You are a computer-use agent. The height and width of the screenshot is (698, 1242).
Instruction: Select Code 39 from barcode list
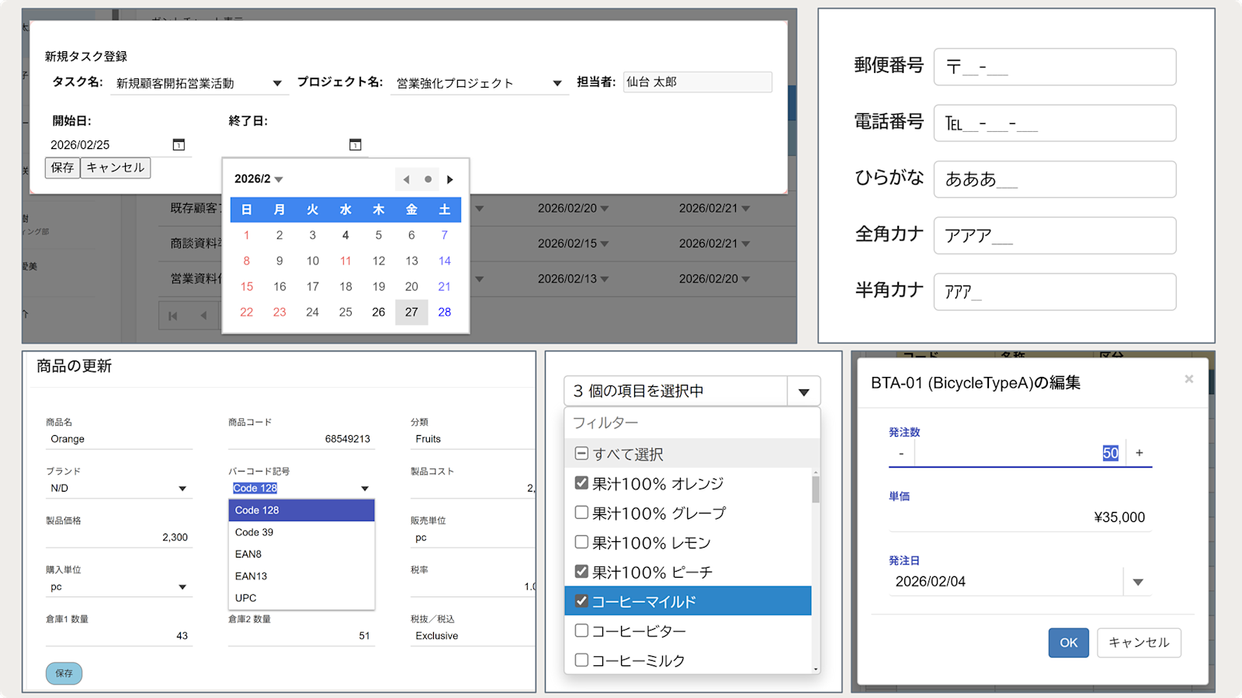coord(301,532)
